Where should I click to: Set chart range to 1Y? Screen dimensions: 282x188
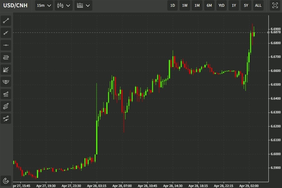pyautogui.click(x=234, y=5)
